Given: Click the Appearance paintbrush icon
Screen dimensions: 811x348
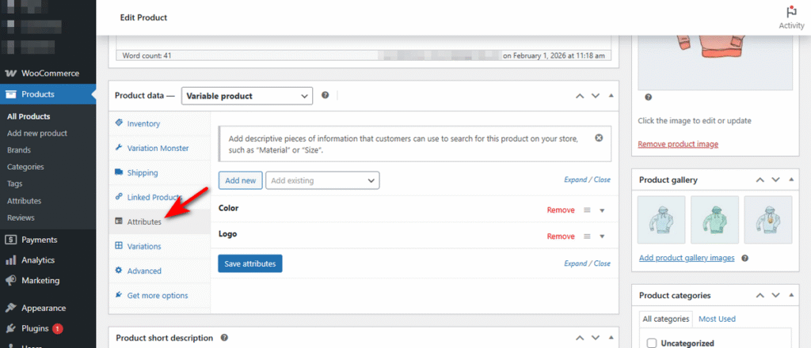Looking at the screenshot, I should tap(10, 308).
